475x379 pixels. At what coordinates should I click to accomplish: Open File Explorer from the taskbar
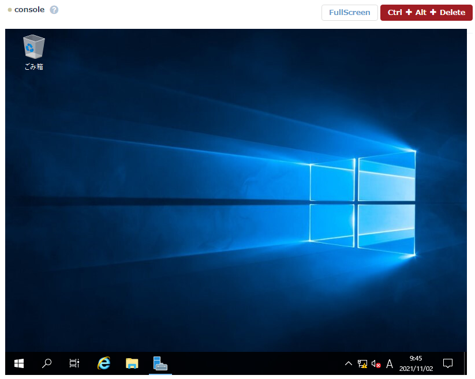(x=132, y=363)
